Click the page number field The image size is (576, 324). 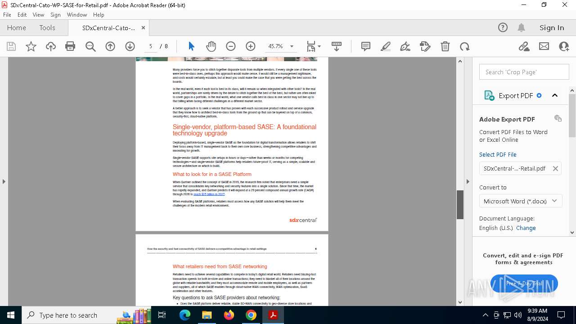[150, 46]
